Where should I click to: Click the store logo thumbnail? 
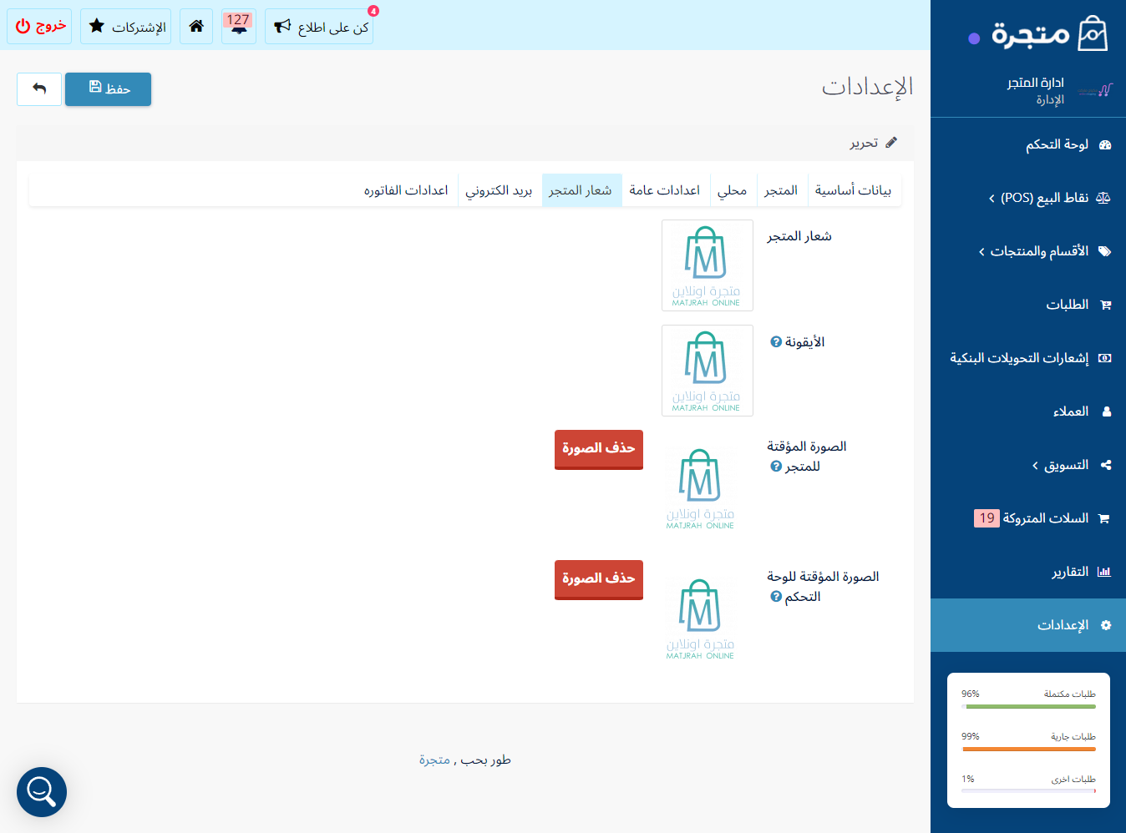(x=708, y=265)
